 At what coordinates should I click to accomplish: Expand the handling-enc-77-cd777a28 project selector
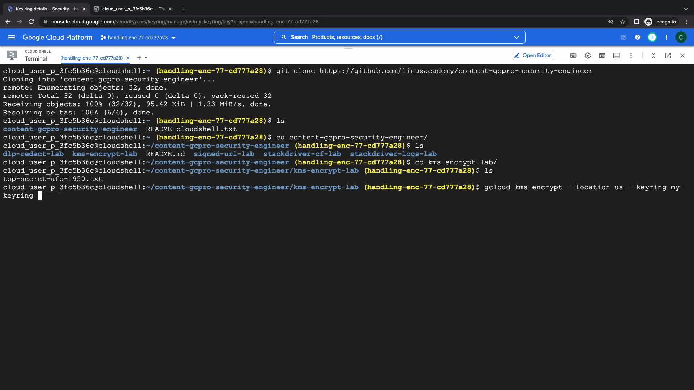pos(138,38)
